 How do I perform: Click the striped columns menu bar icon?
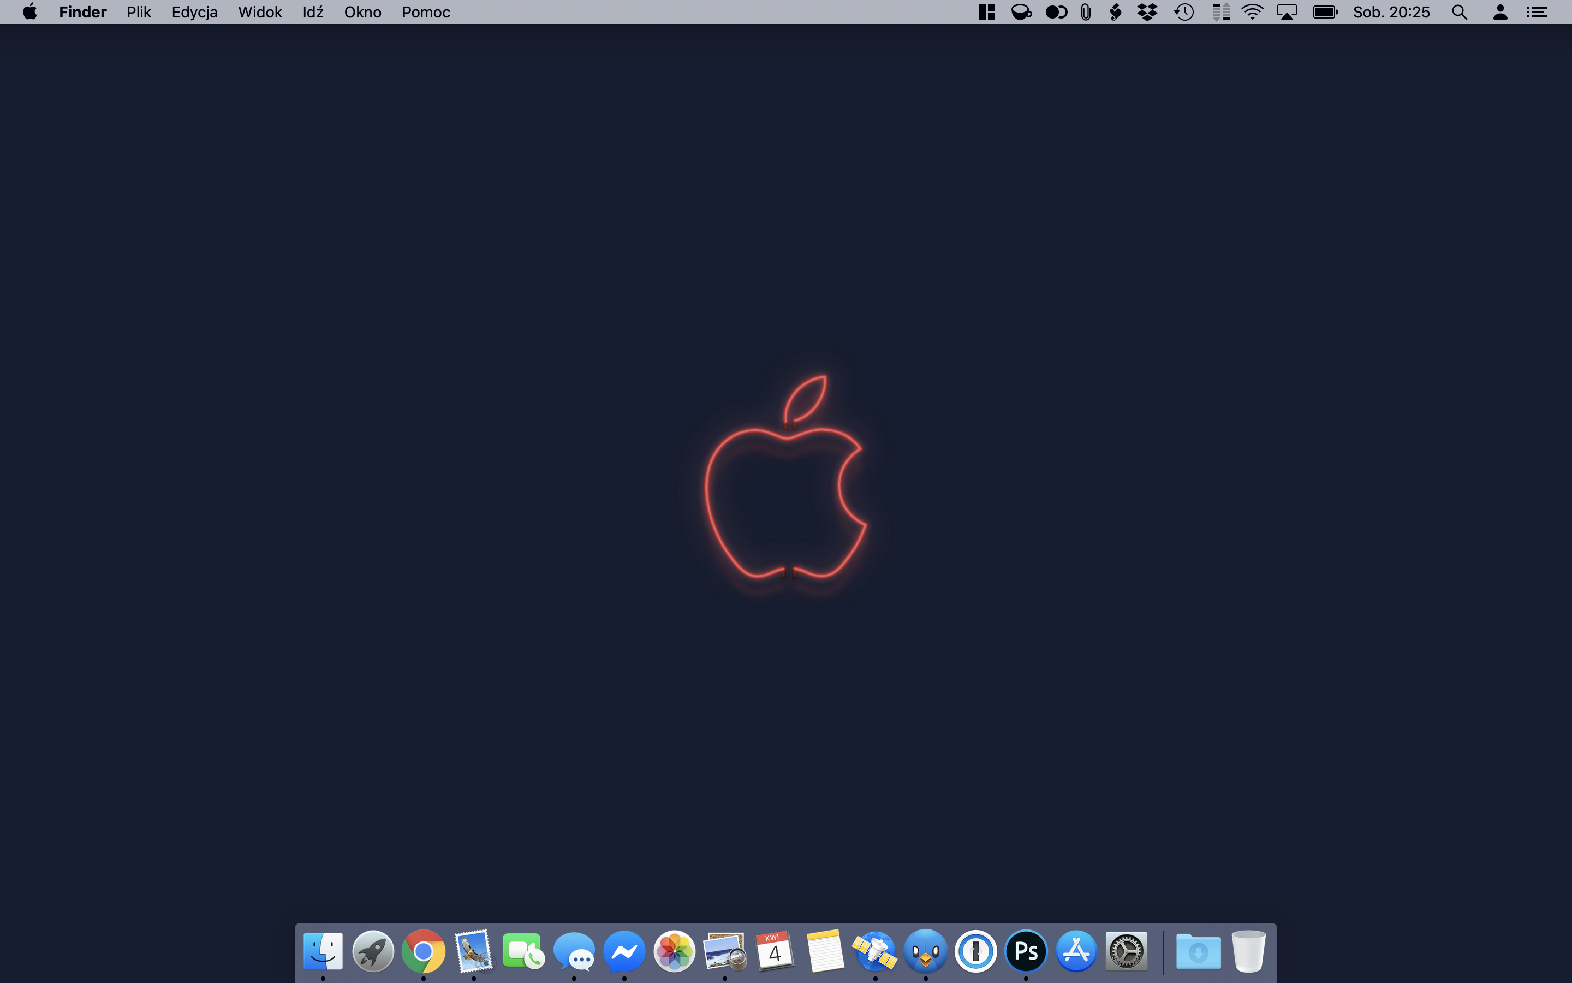1221,11
